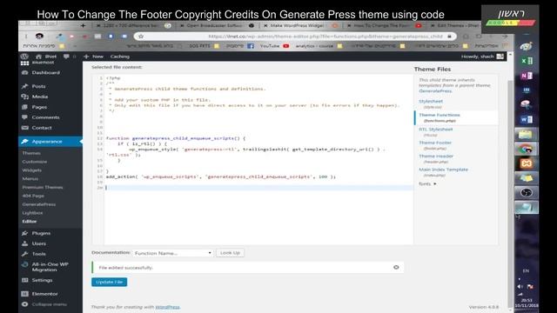Select Theme Functions in Theme Files
Viewport: 557px width, 313px height.
(x=439, y=115)
